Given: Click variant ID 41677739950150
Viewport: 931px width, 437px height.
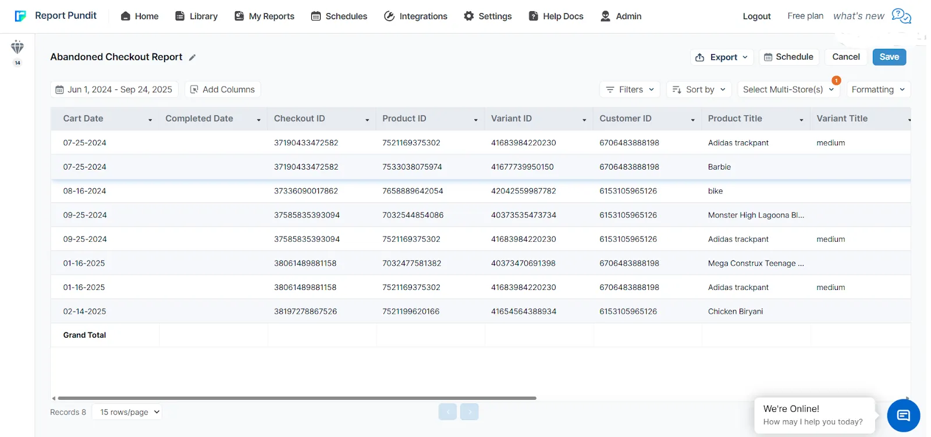Looking at the screenshot, I should pos(523,167).
